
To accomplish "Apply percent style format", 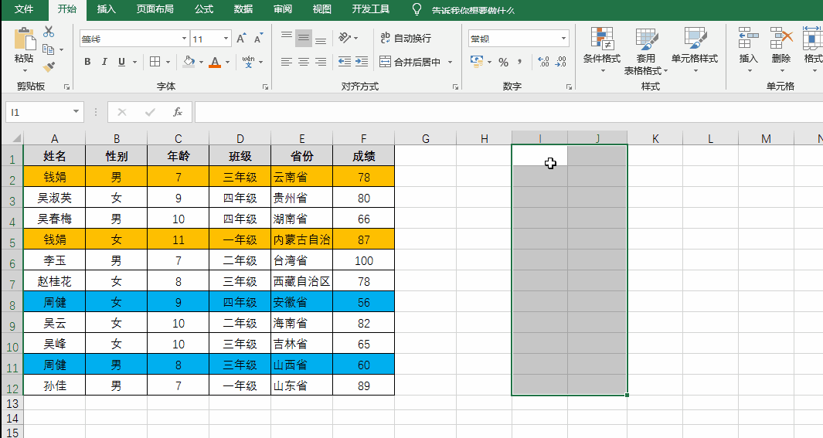I will pyautogui.click(x=503, y=63).
